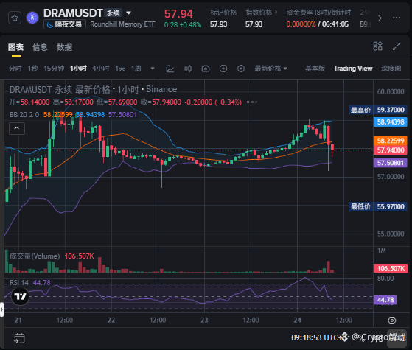Image resolution: width=412 pixels, height=350 pixels.
Task: Open the DRAMUSDT symbol selector dropdown arrow
Action: point(128,13)
